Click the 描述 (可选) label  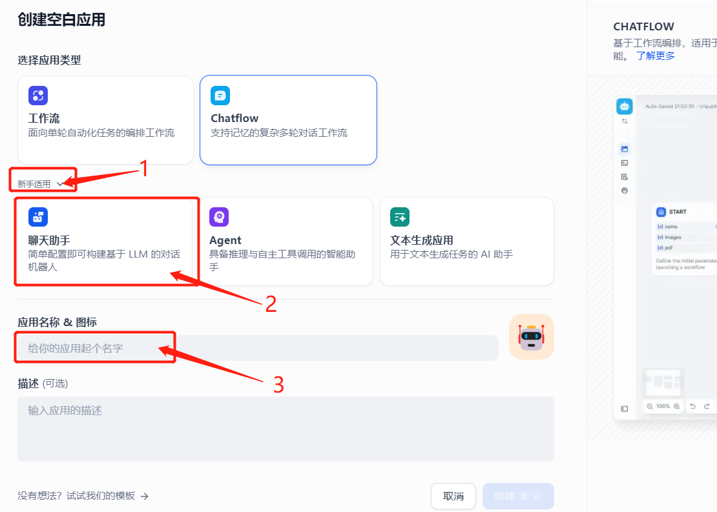[43, 384]
